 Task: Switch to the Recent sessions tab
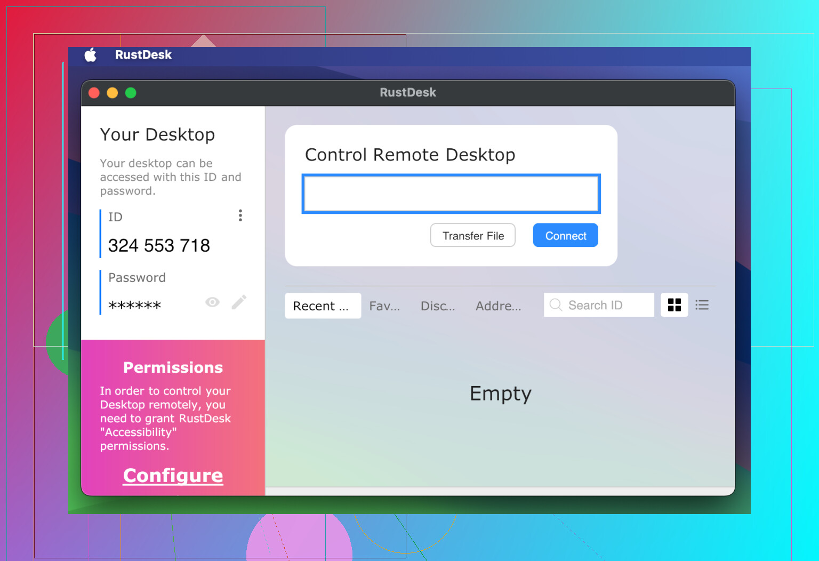click(323, 306)
